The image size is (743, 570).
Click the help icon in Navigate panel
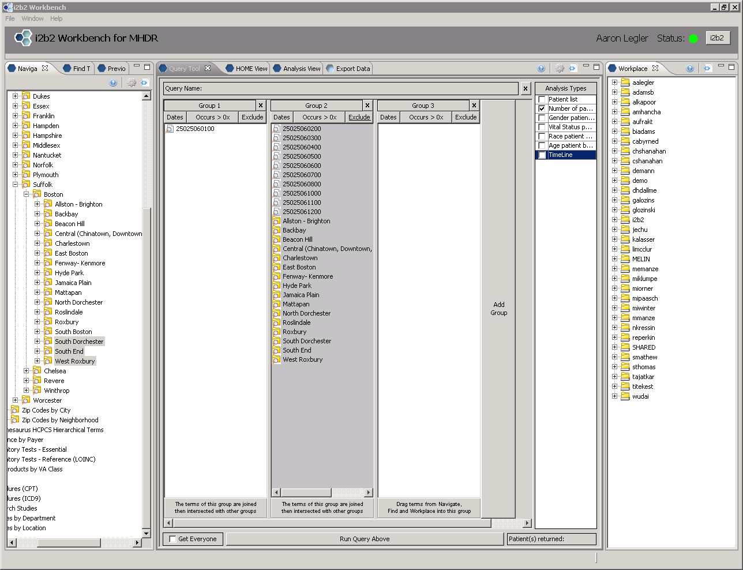(113, 83)
